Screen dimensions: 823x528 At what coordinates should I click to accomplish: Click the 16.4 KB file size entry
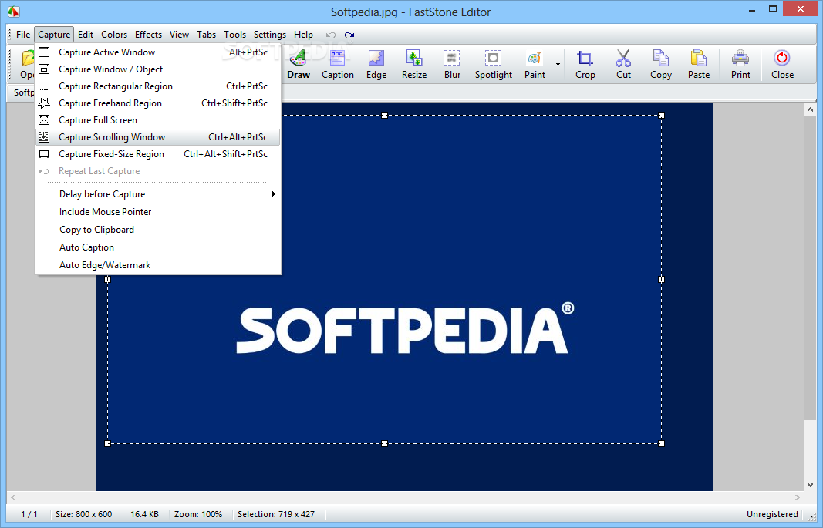(x=144, y=514)
